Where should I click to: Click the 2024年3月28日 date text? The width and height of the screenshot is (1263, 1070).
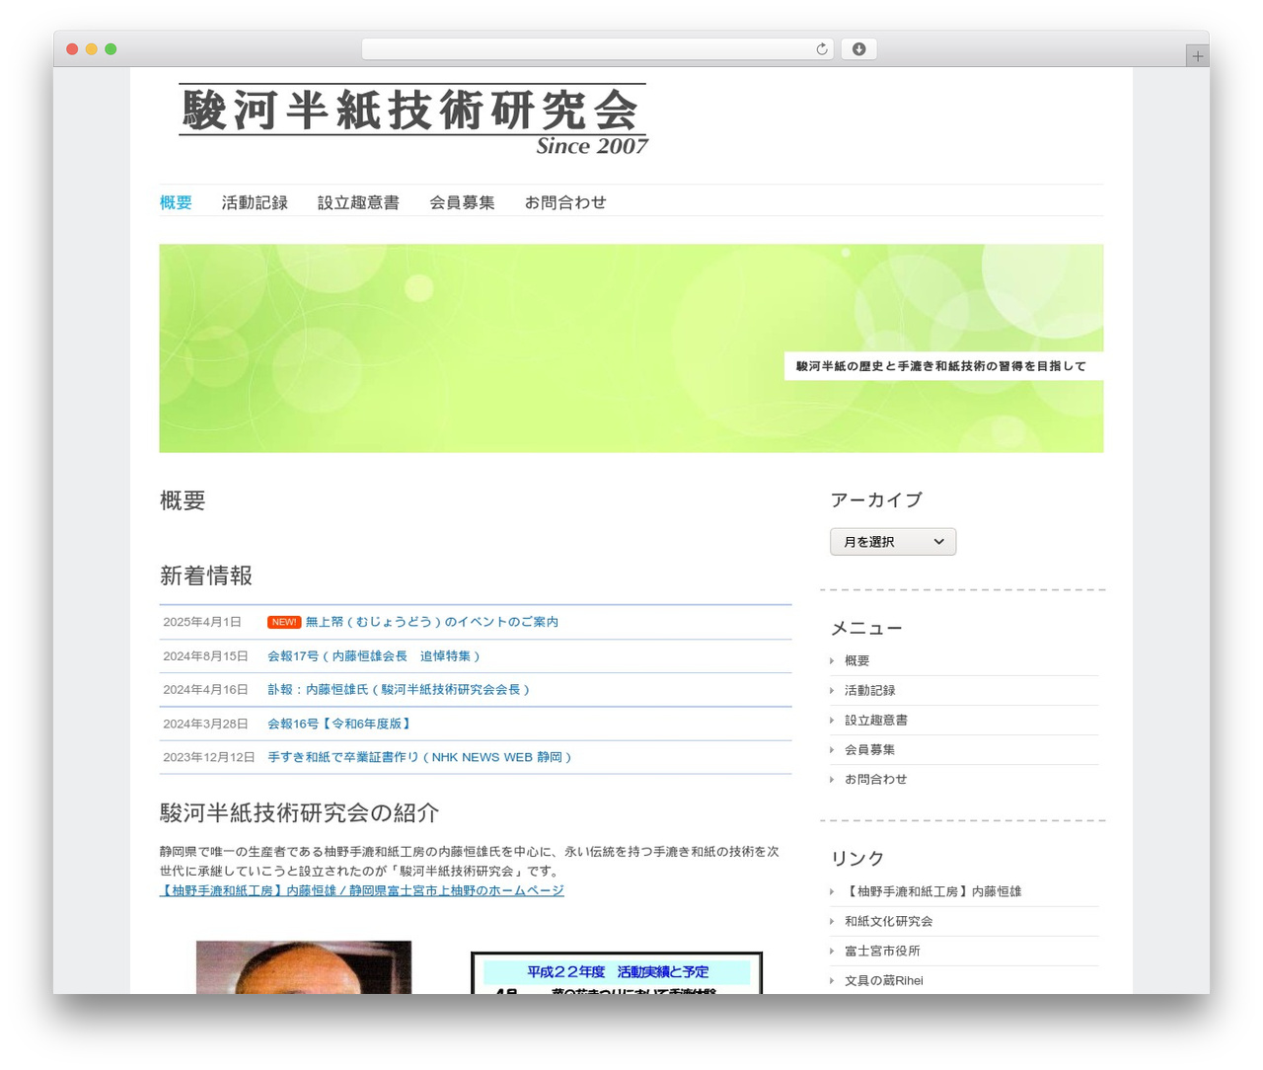205,724
